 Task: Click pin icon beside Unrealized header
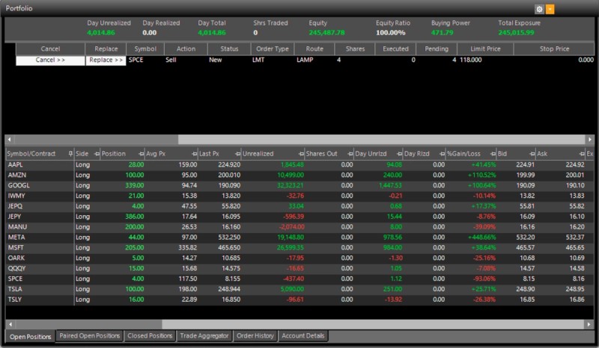[x=301, y=154]
